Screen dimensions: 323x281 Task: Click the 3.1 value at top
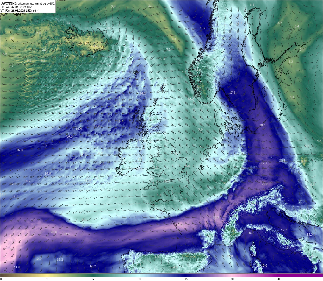pos(150,6)
